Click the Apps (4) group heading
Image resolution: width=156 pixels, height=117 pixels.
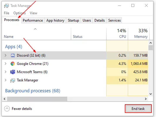coord(13,47)
